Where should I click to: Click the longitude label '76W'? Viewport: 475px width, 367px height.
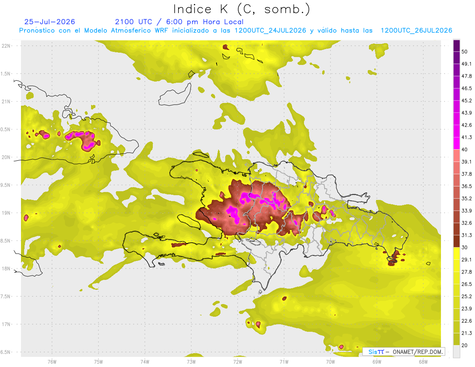click(x=52, y=362)
